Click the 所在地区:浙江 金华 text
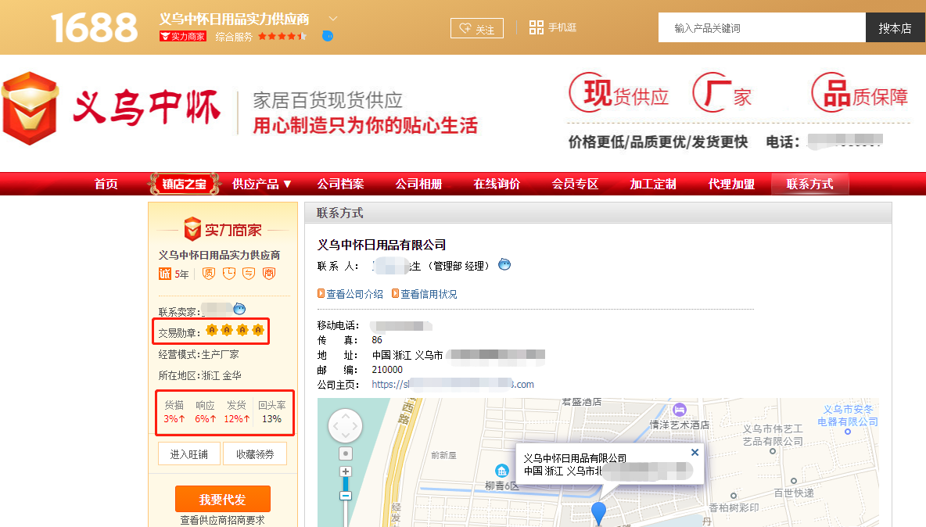926x527 pixels. pyautogui.click(x=199, y=375)
